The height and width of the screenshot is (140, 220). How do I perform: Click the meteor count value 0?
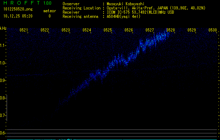pos(50,16)
